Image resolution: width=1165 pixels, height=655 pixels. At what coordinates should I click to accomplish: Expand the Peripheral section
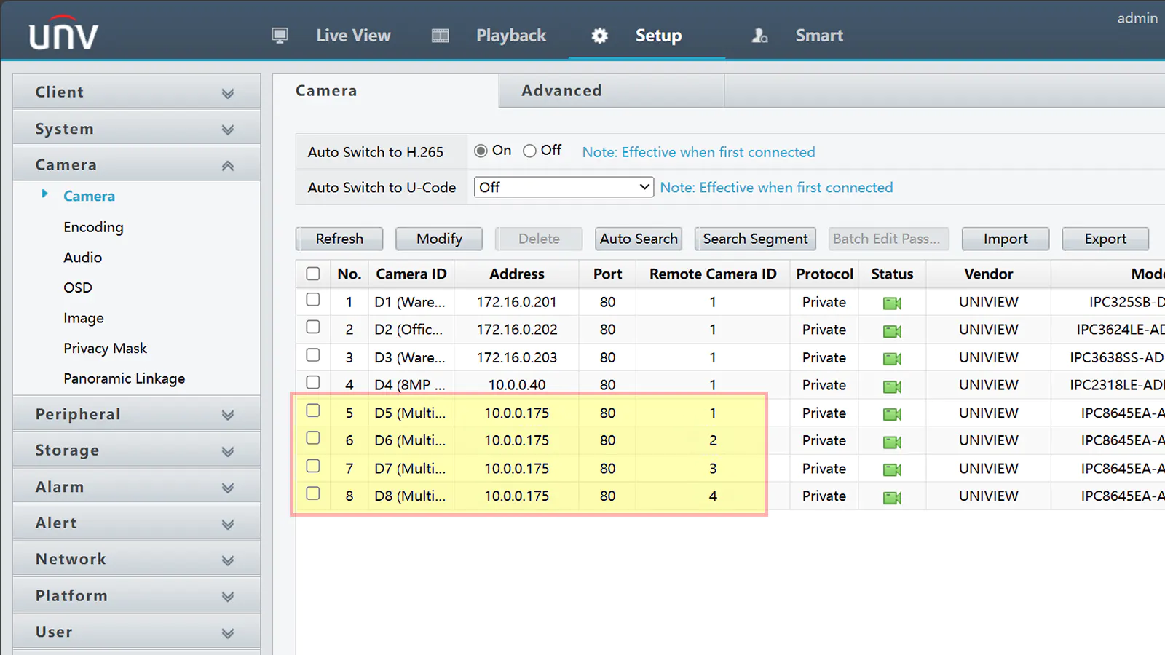tap(136, 414)
